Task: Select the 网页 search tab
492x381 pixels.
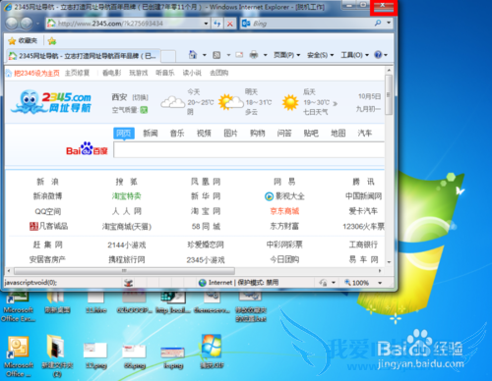Action: [124, 133]
